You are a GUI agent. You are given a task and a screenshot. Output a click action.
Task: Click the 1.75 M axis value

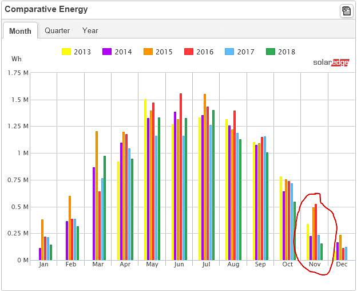pyautogui.click(x=18, y=73)
